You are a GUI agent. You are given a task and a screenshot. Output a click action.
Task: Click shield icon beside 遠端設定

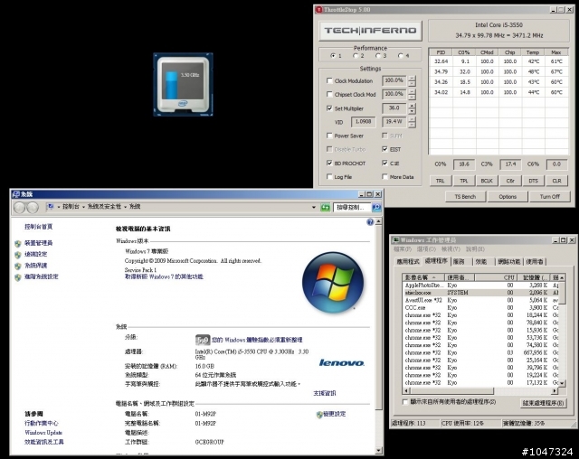[x=18, y=255]
